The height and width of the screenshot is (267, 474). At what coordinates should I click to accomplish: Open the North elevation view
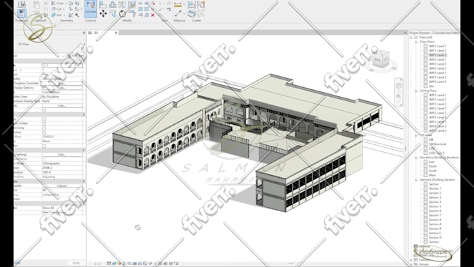433,167
